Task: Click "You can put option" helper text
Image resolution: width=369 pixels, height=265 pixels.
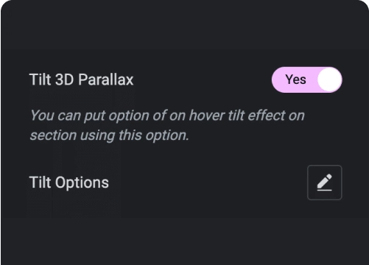Action: pyautogui.click(x=89, y=116)
